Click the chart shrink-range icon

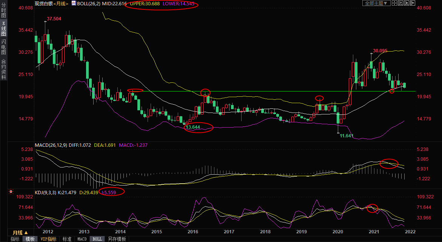400,3
